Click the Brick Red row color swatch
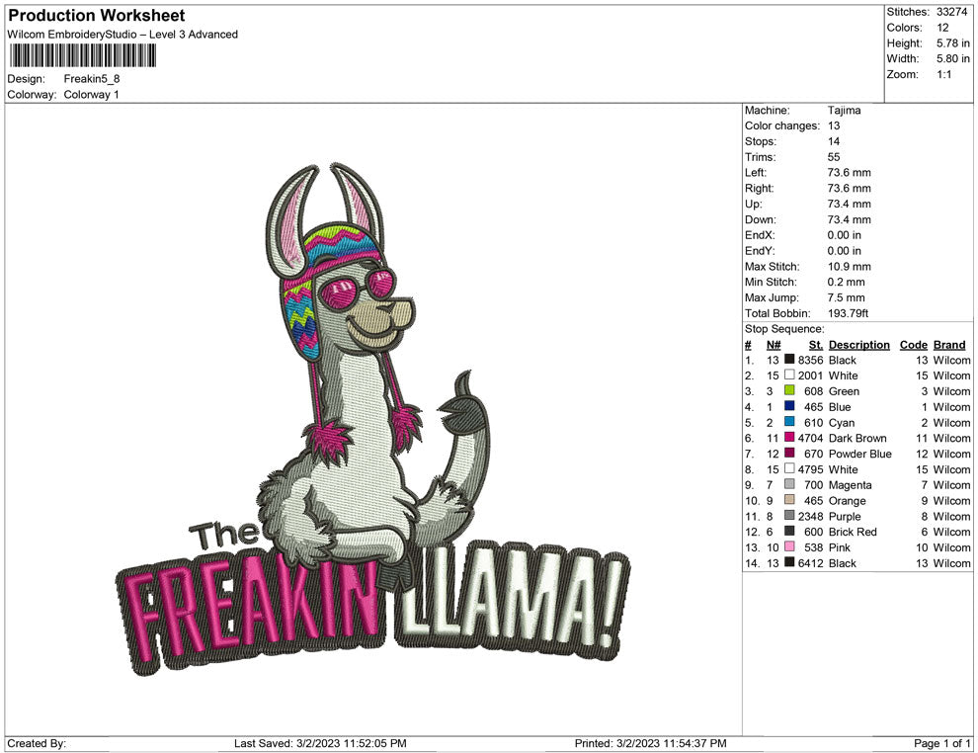 coord(789,531)
